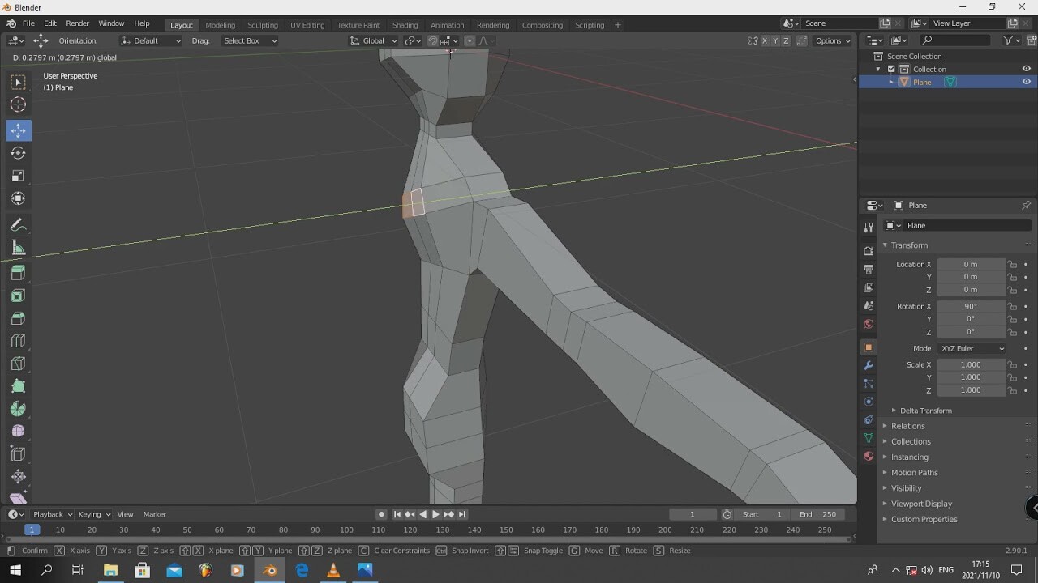Select the Extrude Region tool
The image size is (1038, 583).
tap(18, 273)
